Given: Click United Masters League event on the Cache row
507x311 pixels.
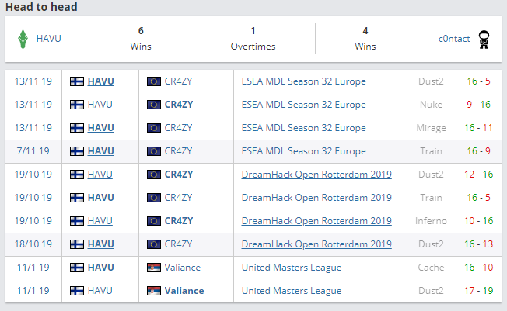Looking at the screenshot, I should coord(292,268).
